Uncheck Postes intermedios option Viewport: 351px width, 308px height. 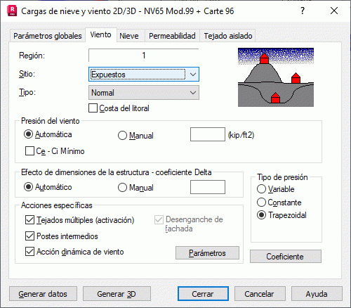tap(29, 236)
